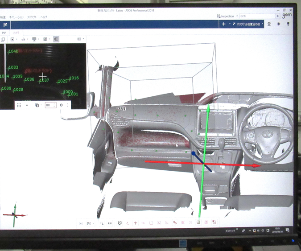Switch to the カメラ tab
This screenshot has width=301, height=251.
(x=16, y=33)
